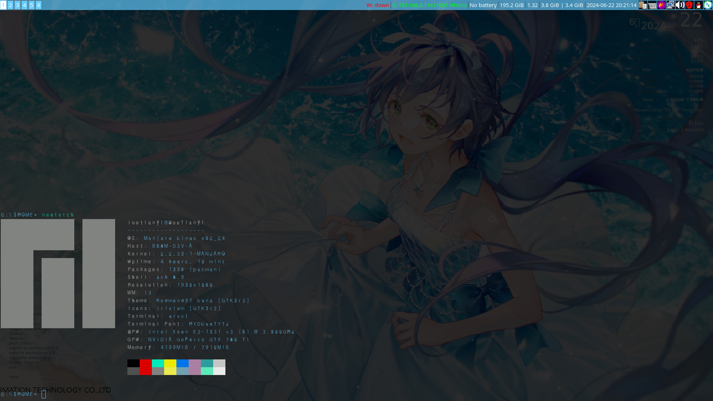Click the 'Memory: 4199MiB / 7910MiB' line
The image size is (713, 401).
[179, 347]
